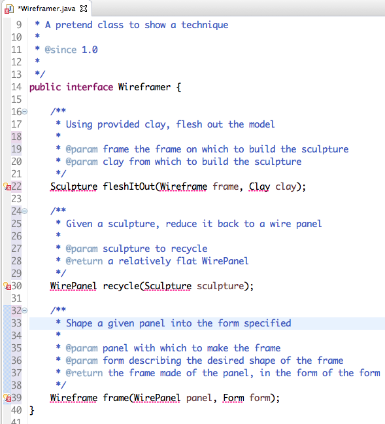Click Wireframe return type on line 39
Image resolution: width=385 pixels, height=424 pixels.
pyautogui.click(x=74, y=398)
